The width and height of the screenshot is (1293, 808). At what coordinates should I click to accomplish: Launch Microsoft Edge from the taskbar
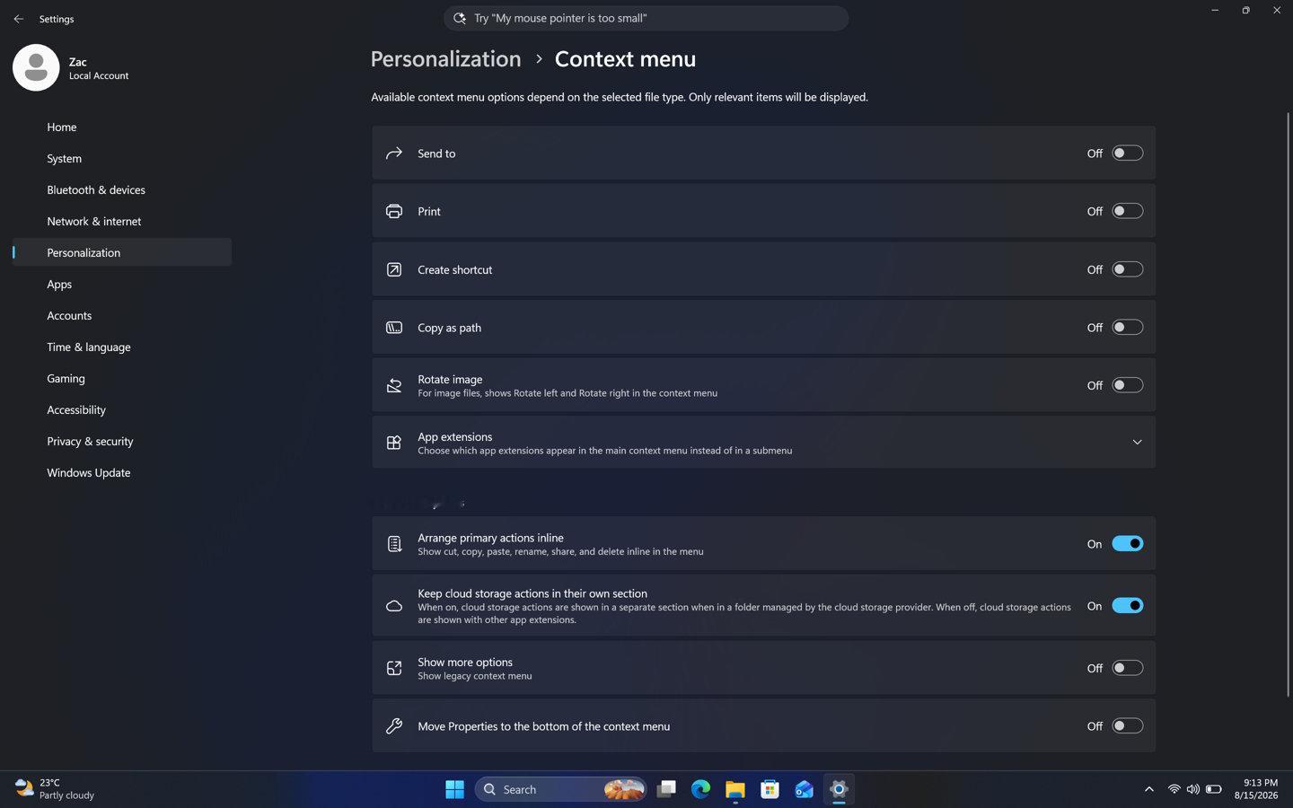click(x=700, y=789)
